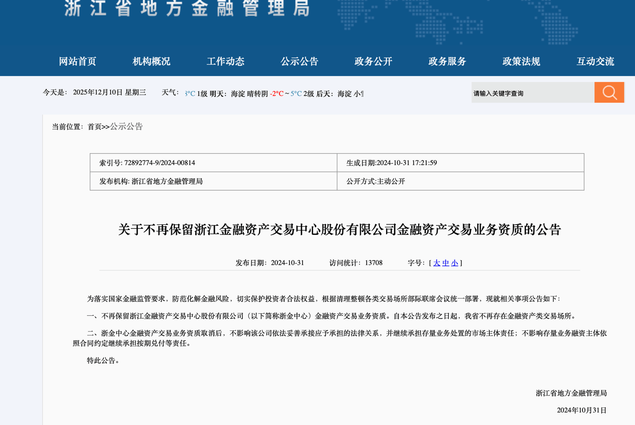This screenshot has width=635, height=425.
Task: Switch to the 政务公开 section
Action: pos(372,61)
